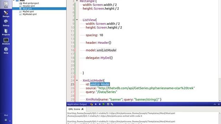Click the Mod.qml file icon in tree
Viewport: 221px width, 124px height.
click(x=20, y=9)
